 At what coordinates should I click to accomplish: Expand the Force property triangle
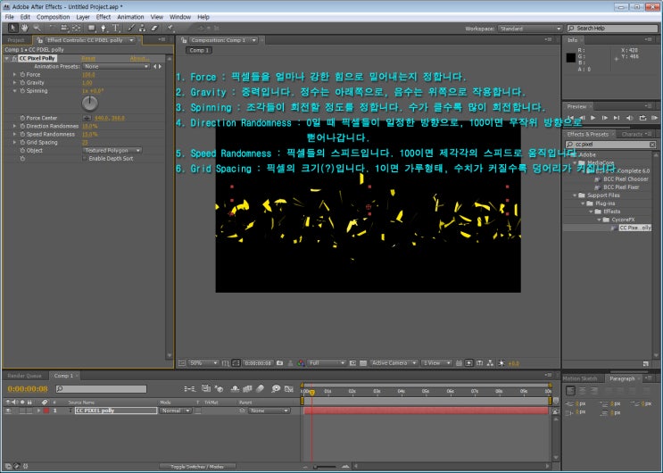point(14,74)
